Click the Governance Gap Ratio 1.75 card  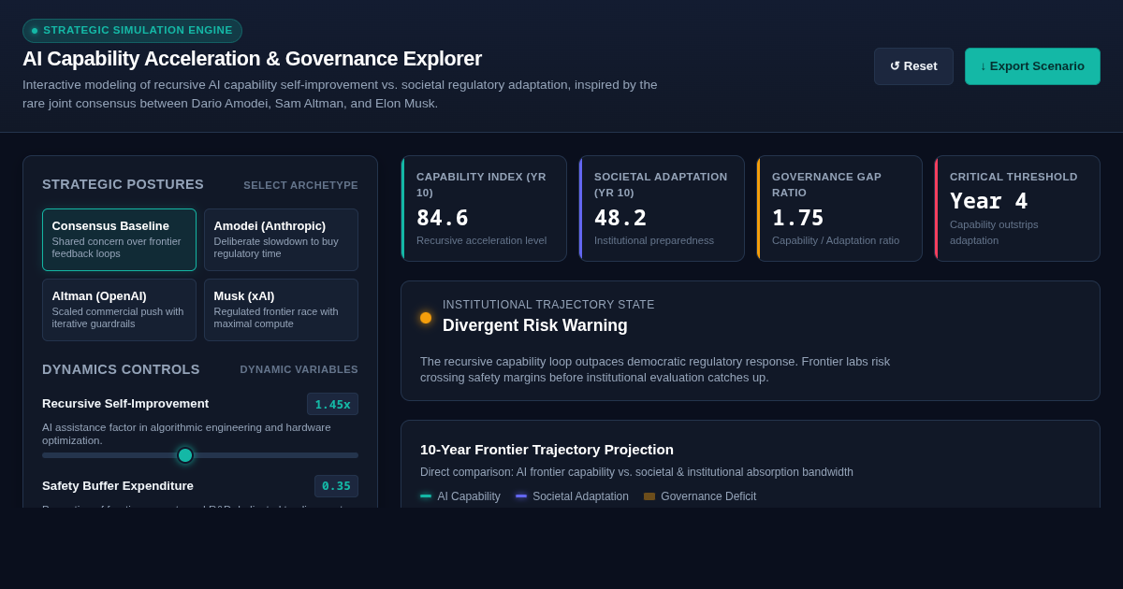[839, 208]
